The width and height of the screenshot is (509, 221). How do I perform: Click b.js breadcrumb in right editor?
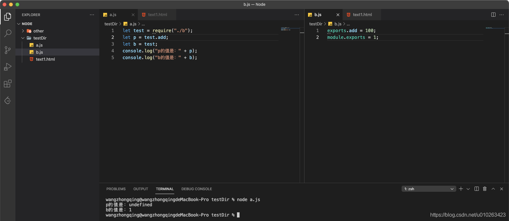tap(335, 24)
